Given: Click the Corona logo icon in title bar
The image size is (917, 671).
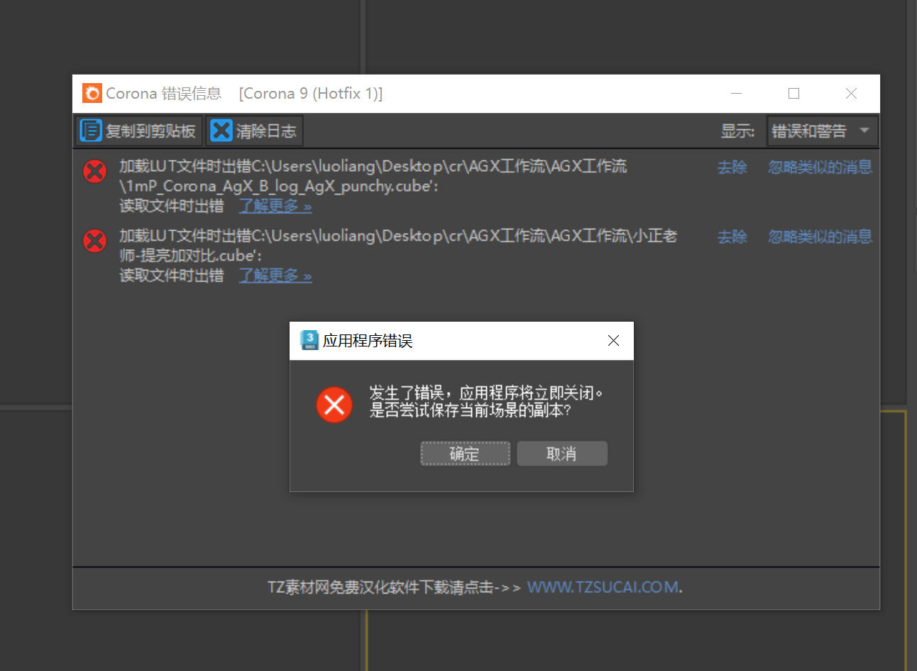Looking at the screenshot, I should click(92, 93).
